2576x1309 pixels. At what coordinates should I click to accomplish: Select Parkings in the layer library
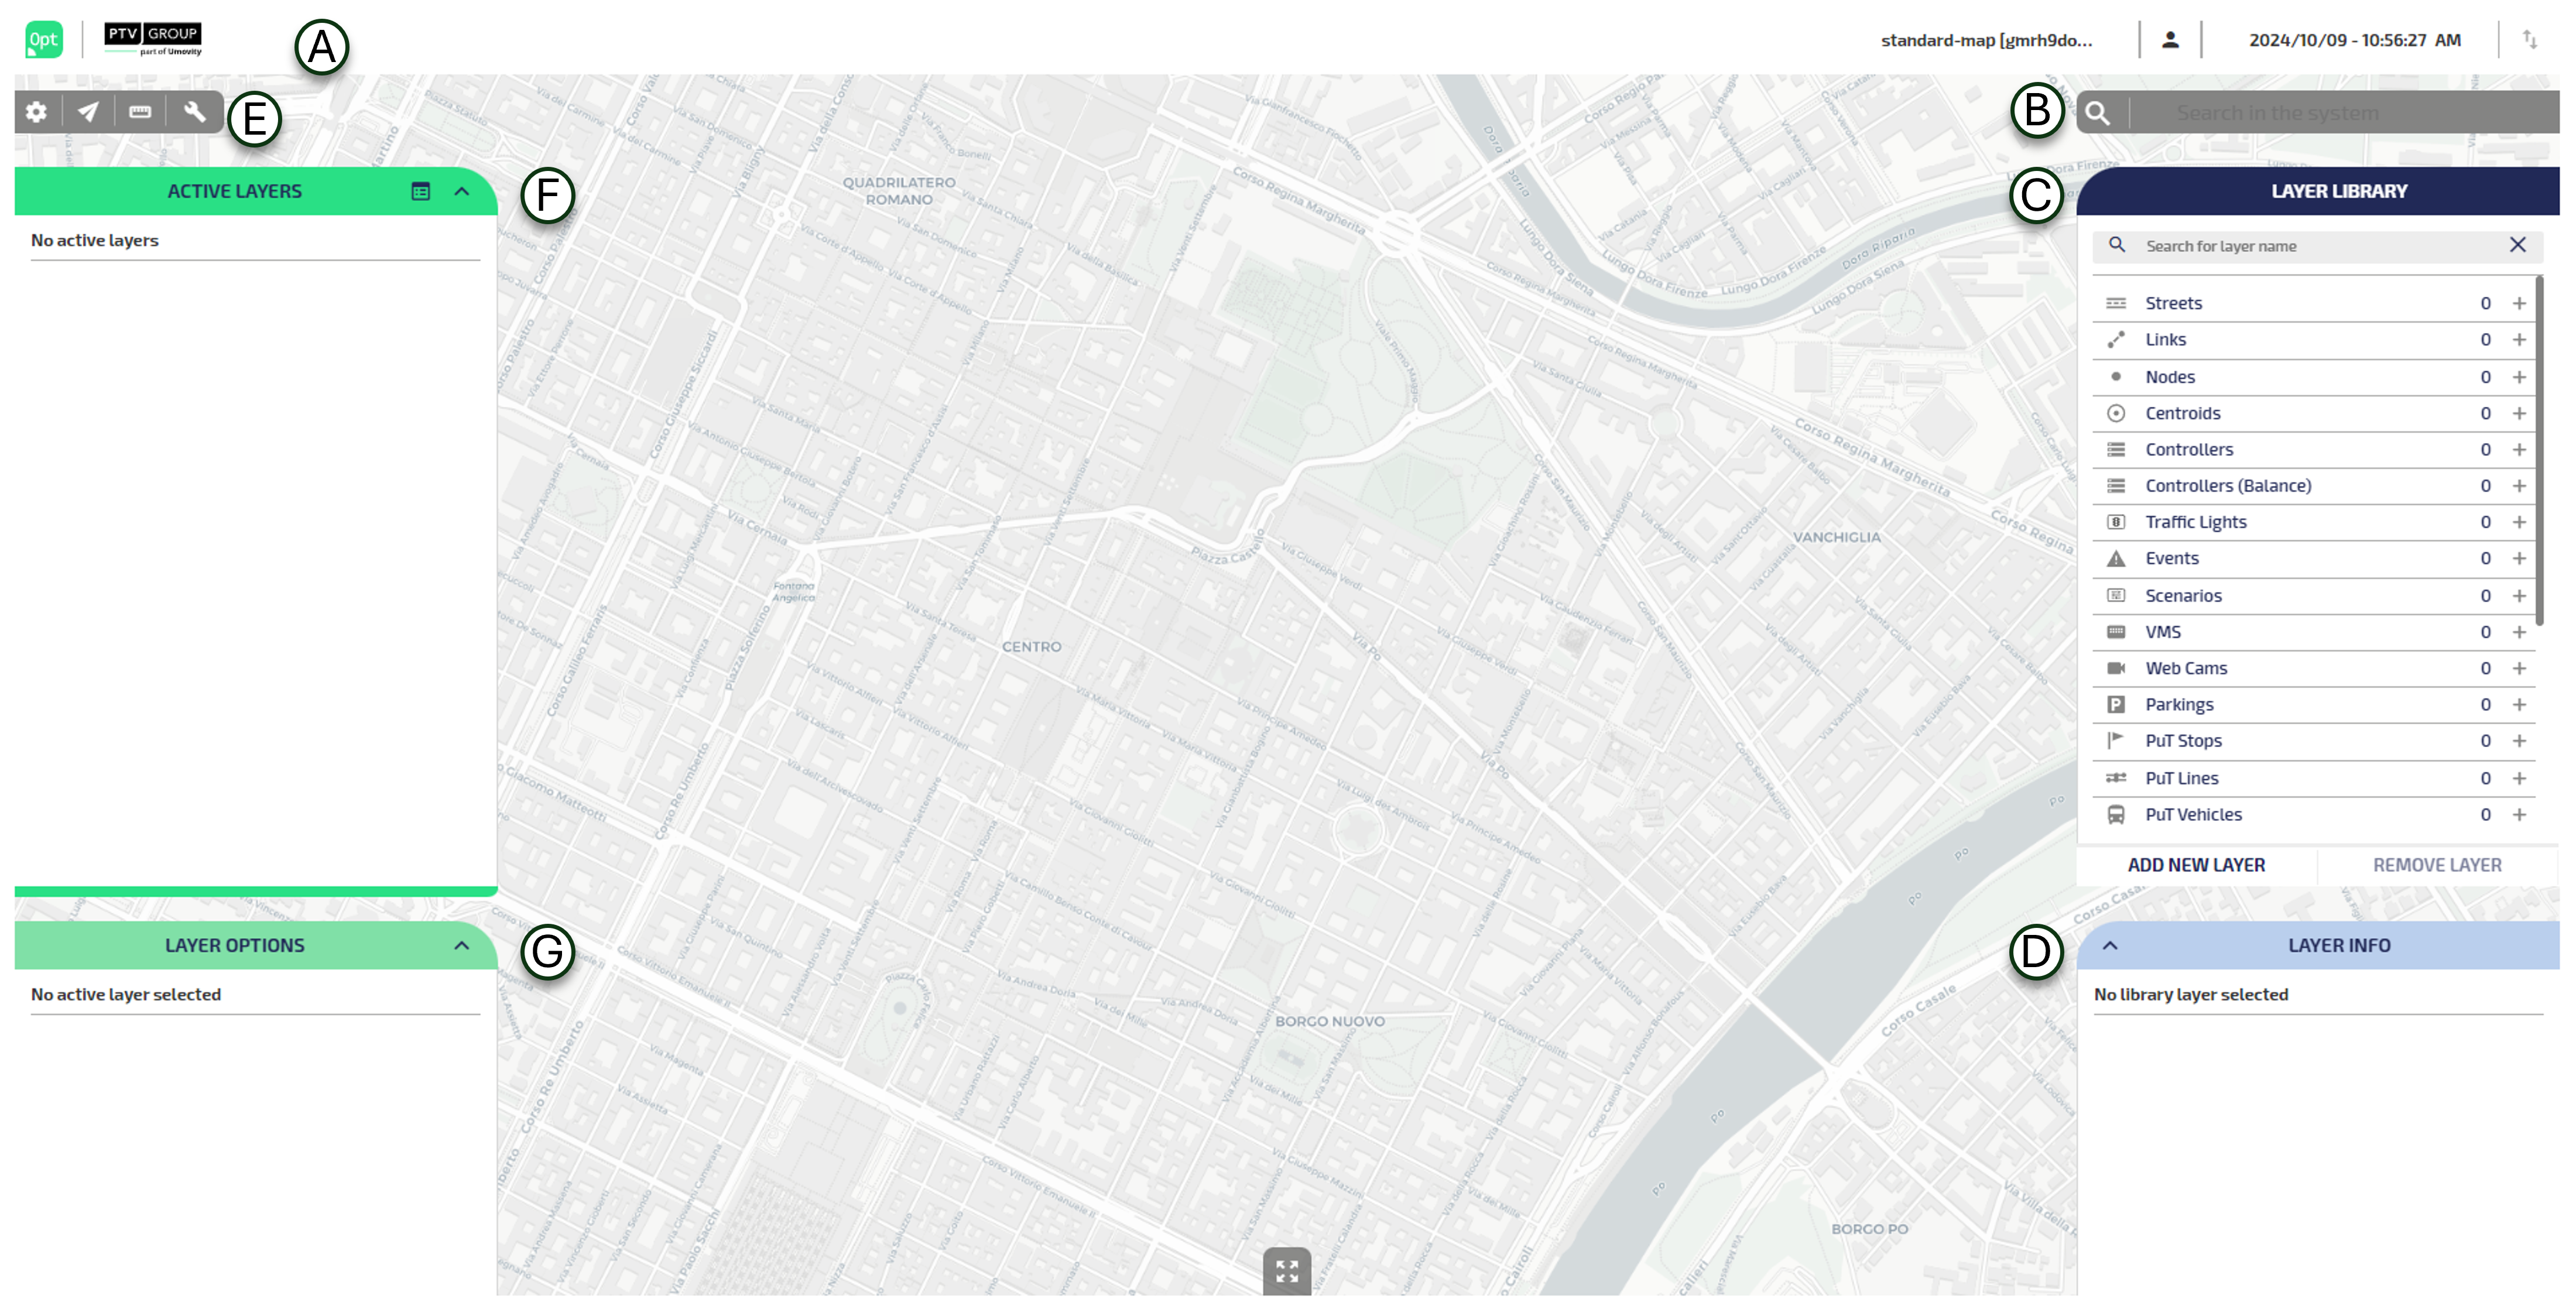pos(2179,704)
